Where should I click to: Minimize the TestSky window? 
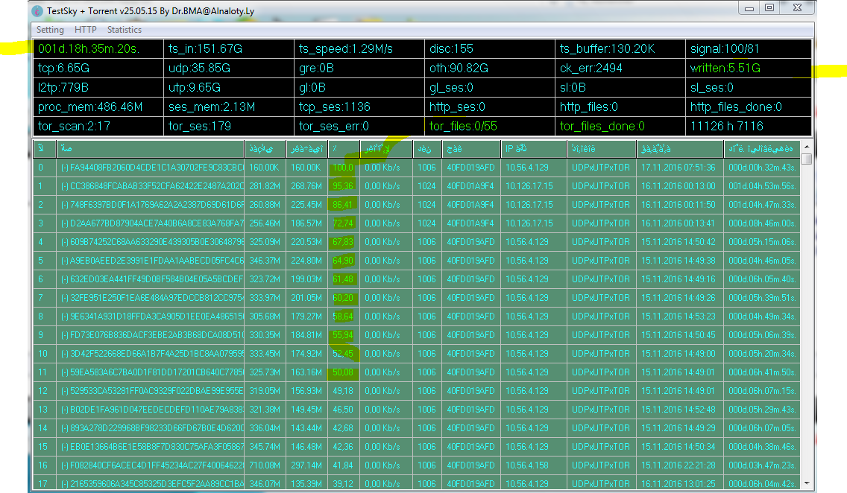coord(749,8)
